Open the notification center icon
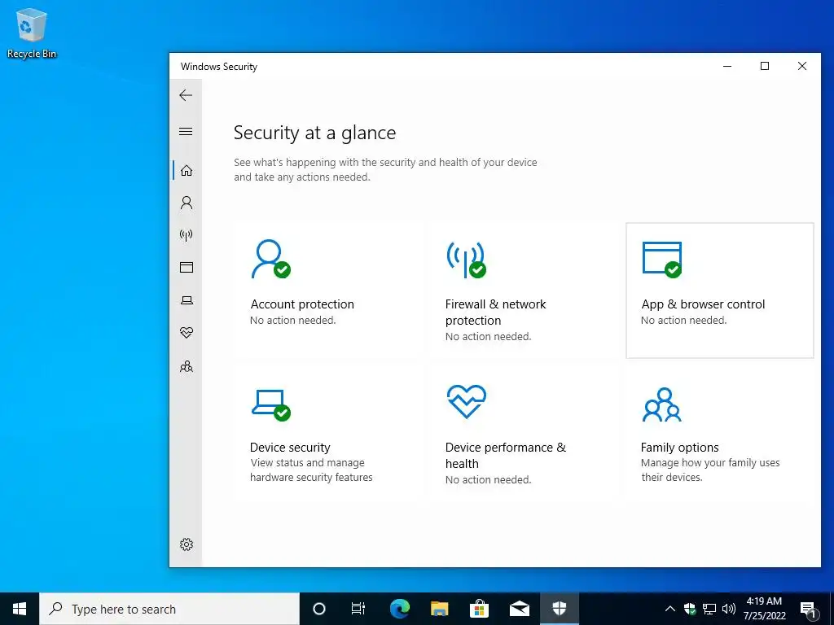Image resolution: width=834 pixels, height=625 pixels. point(809,609)
